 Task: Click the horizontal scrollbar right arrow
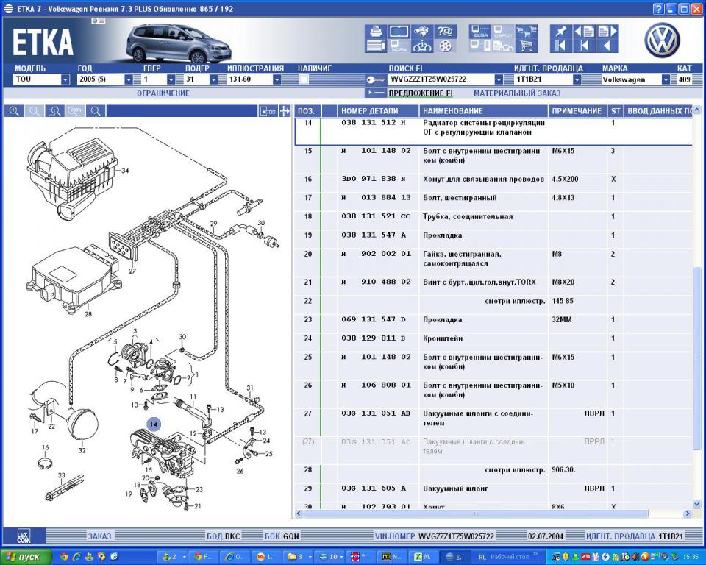[687, 514]
